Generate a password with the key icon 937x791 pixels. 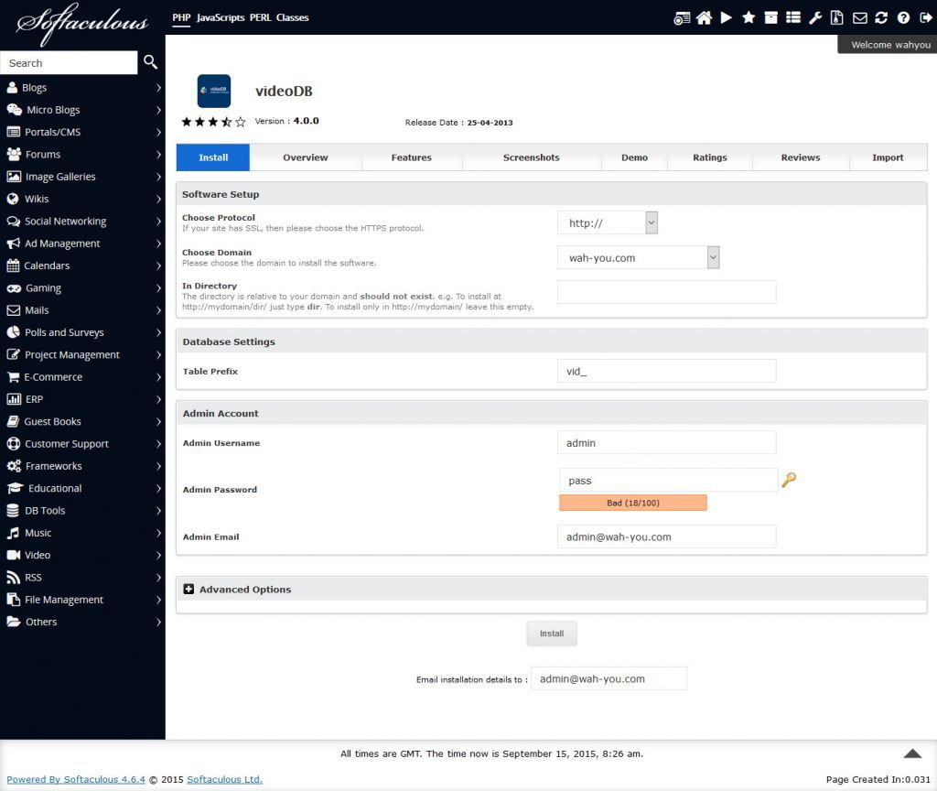(x=789, y=480)
